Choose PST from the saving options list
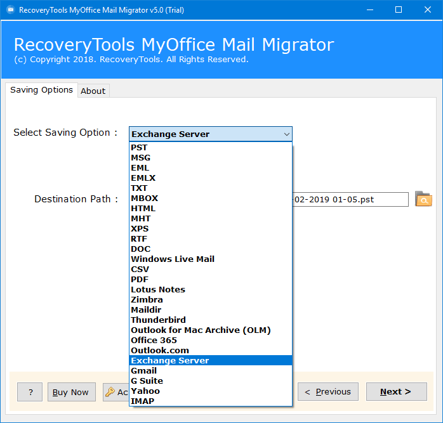This screenshot has width=443, height=423. pos(139,147)
